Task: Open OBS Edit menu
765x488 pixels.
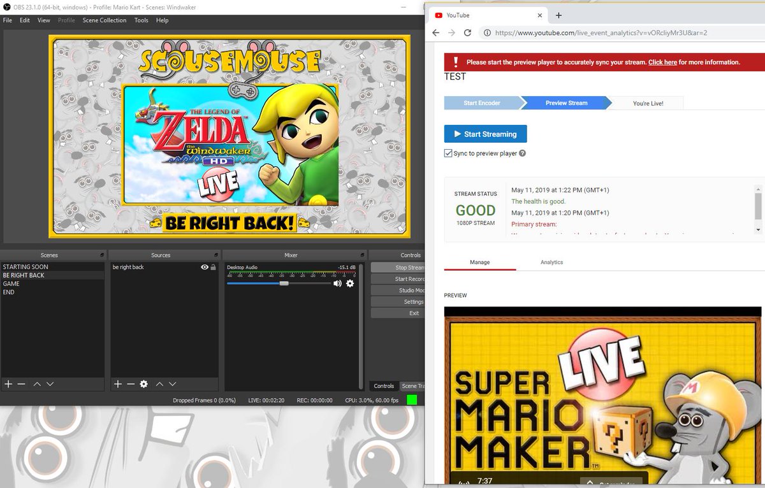Action: (x=25, y=20)
